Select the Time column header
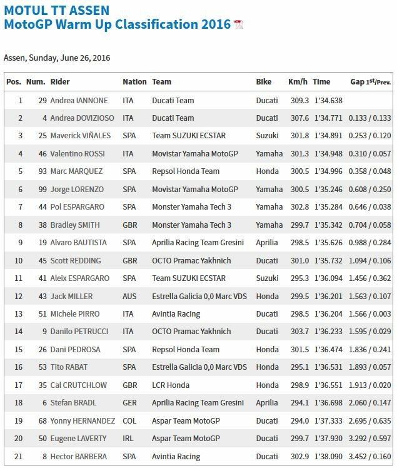Screen dimensions: 397x468 [321, 82]
